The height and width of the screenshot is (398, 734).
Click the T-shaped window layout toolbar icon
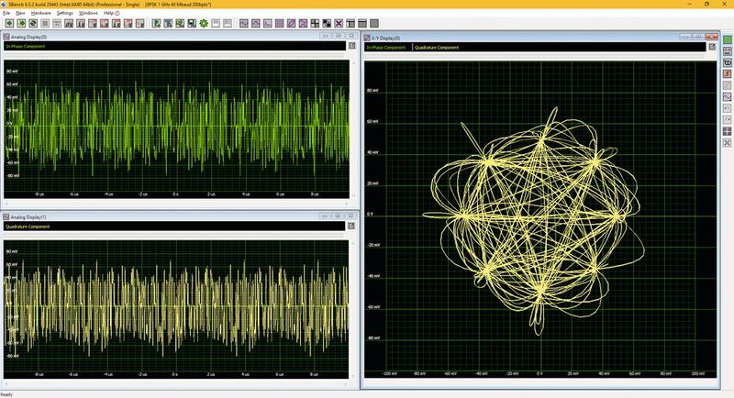tap(350, 23)
